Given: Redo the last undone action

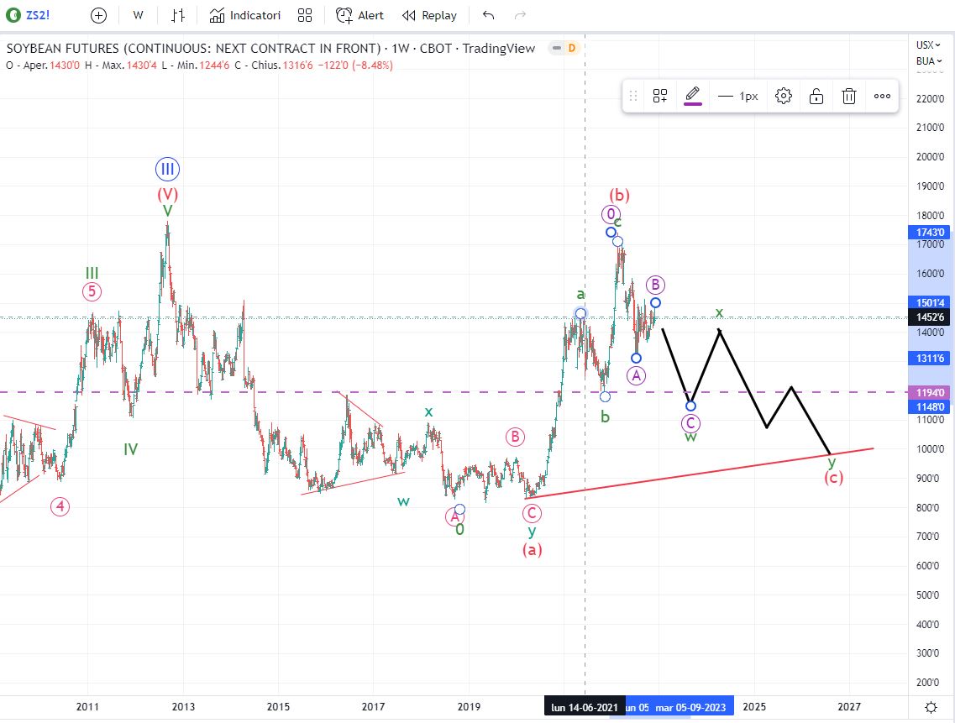Looking at the screenshot, I should (520, 15).
